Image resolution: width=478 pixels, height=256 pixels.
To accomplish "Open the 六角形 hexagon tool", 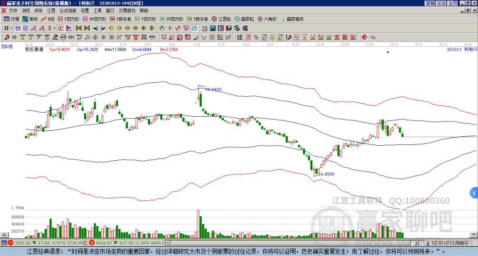I will click(267, 19).
